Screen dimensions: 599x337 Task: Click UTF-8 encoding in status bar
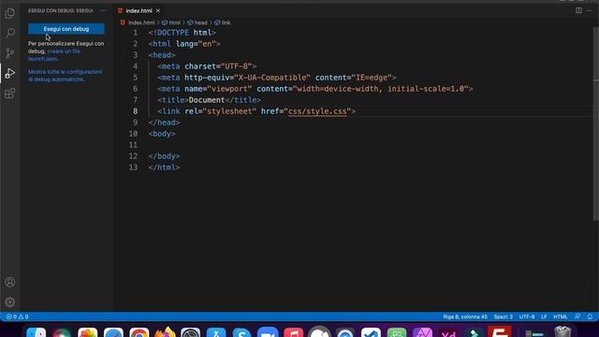[527, 316]
